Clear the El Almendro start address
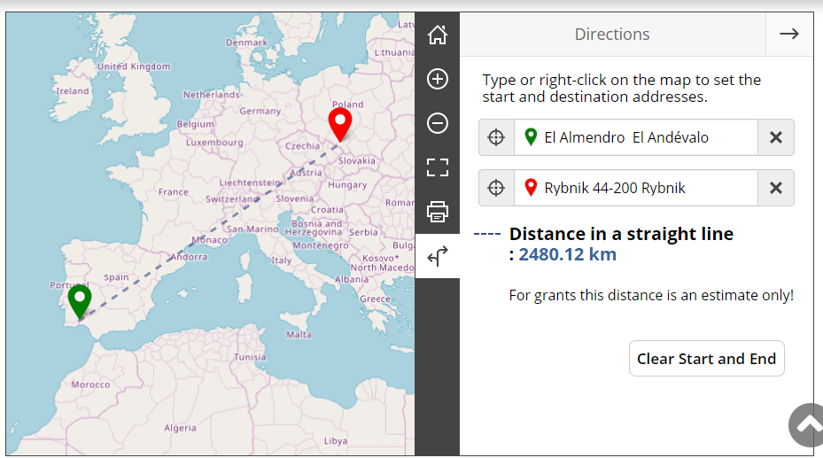Screen dimensions: 823x458 pyautogui.click(x=776, y=137)
